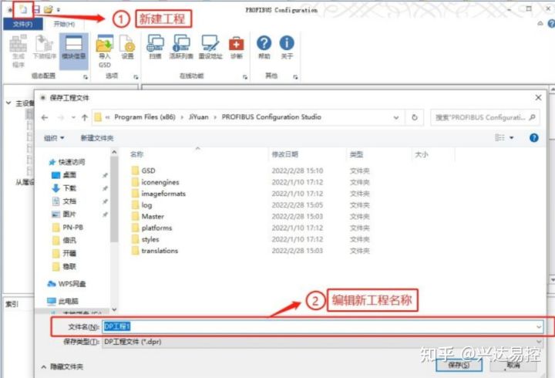Open recent locations dropdown in save dialog
The image size is (555, 378).
73,117
